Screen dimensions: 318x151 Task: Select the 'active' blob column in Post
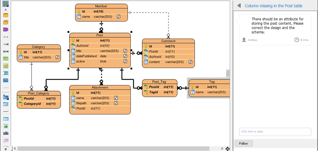coord(100,62)
